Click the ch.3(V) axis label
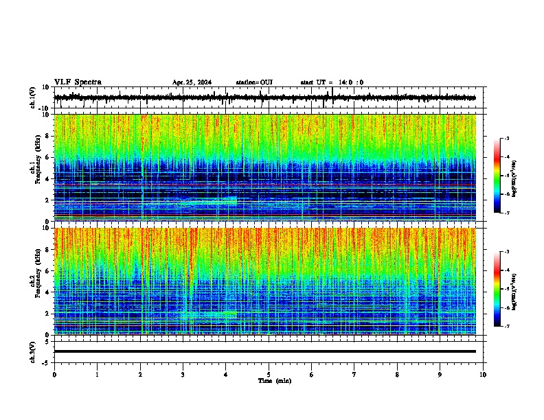Viewport: 544px width, 420px height. 33,352
